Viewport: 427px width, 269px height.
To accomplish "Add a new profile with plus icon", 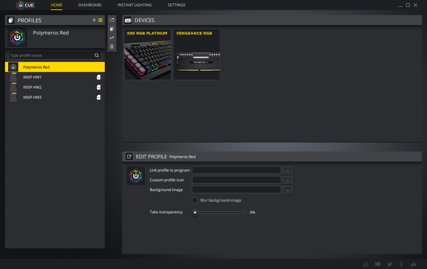I will [x=94, y=20].
